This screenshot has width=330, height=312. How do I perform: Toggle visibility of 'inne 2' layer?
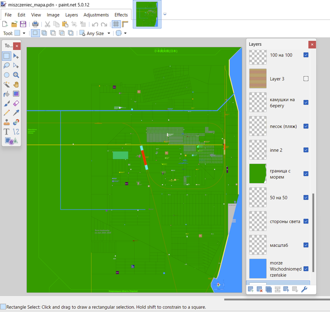[x=306, y=150]
